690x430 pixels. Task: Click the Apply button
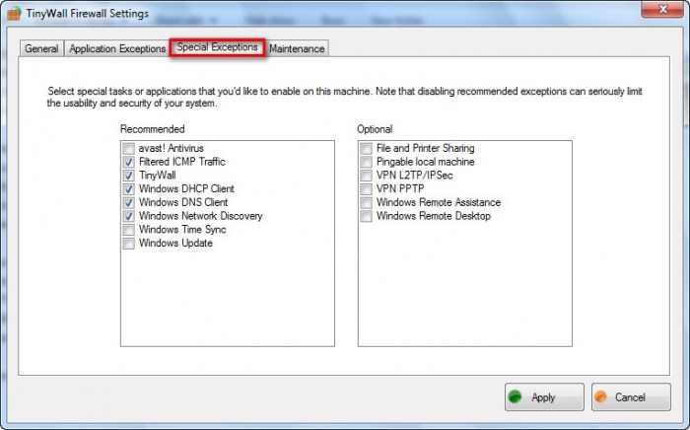tap(544, 397)
